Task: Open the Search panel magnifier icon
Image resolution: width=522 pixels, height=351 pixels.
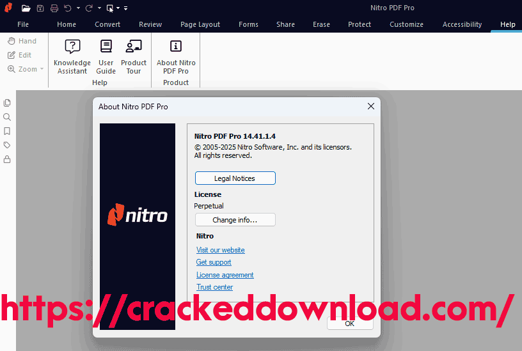Action: (x=7, y=117)
